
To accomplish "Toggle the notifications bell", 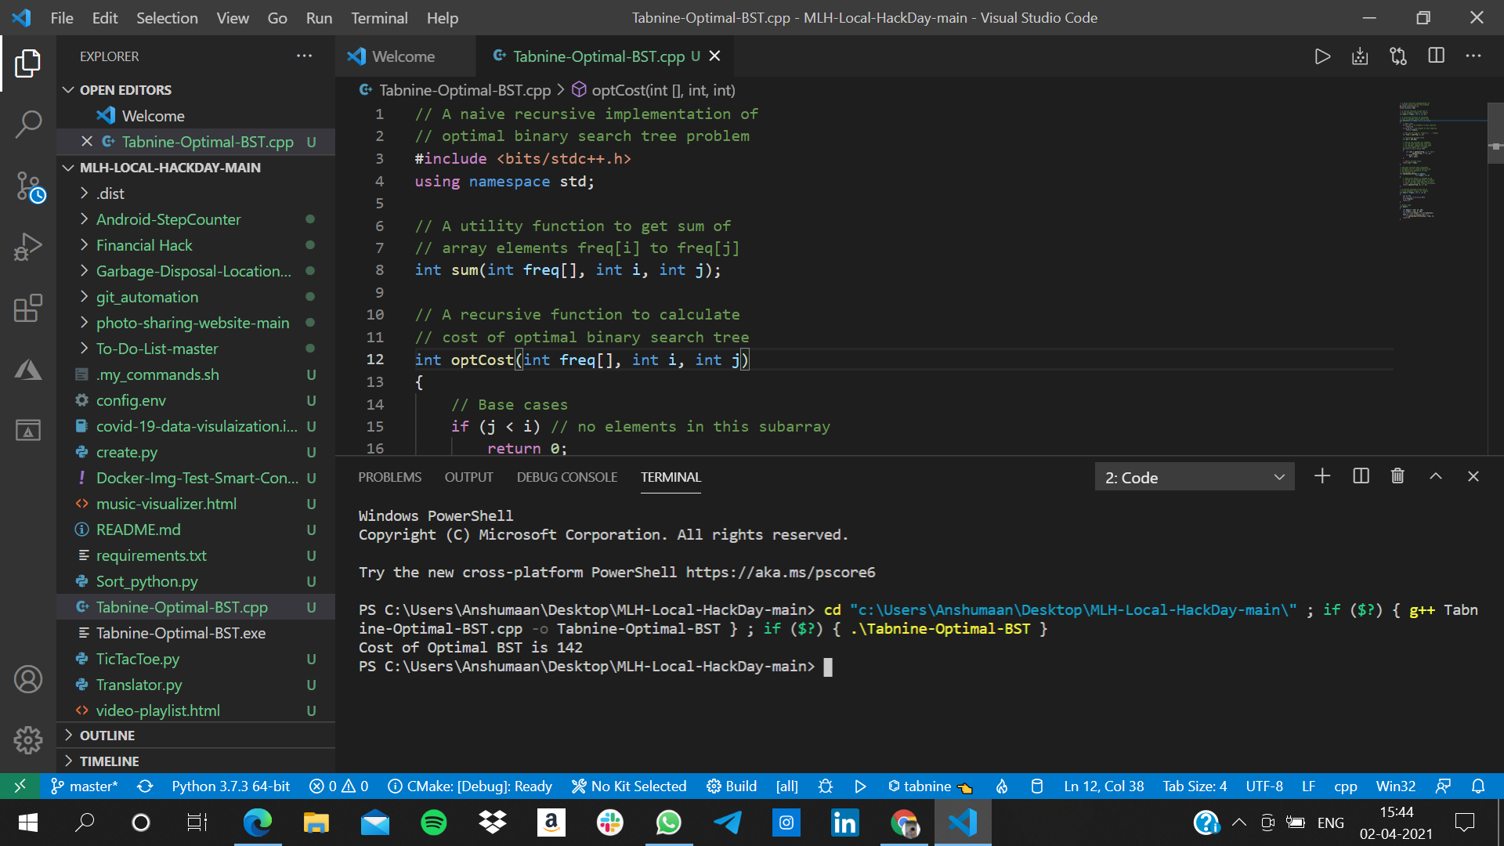I will pos(1479,786).
